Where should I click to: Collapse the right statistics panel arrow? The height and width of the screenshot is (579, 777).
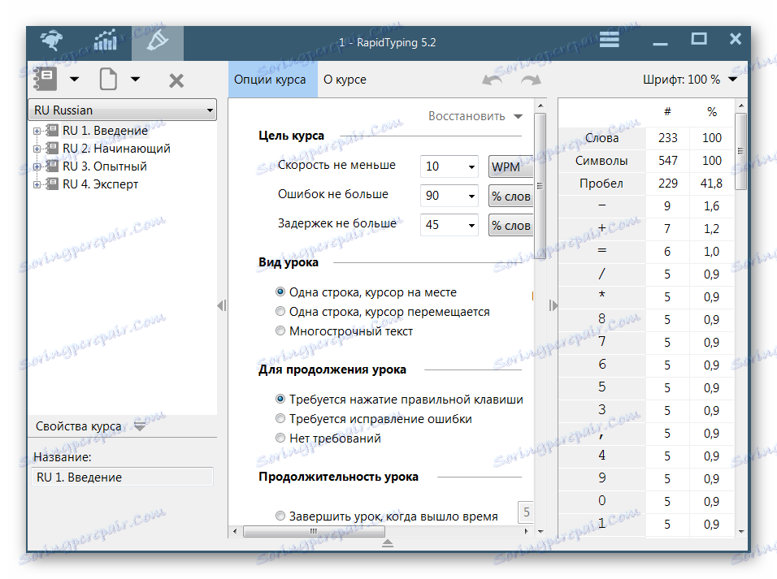click(553, 305)
